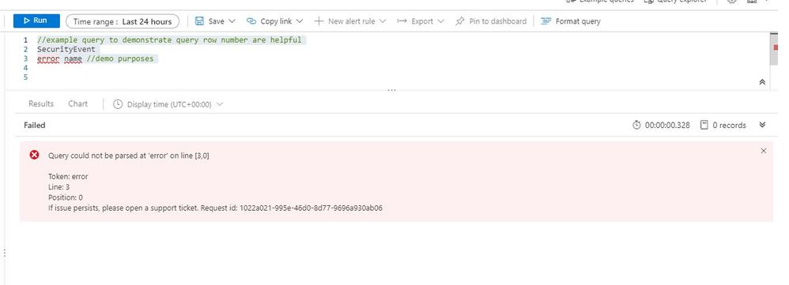Click line number 5 in gutter
The width and height of the screenshot is (789, 285).
click(25, 77)
